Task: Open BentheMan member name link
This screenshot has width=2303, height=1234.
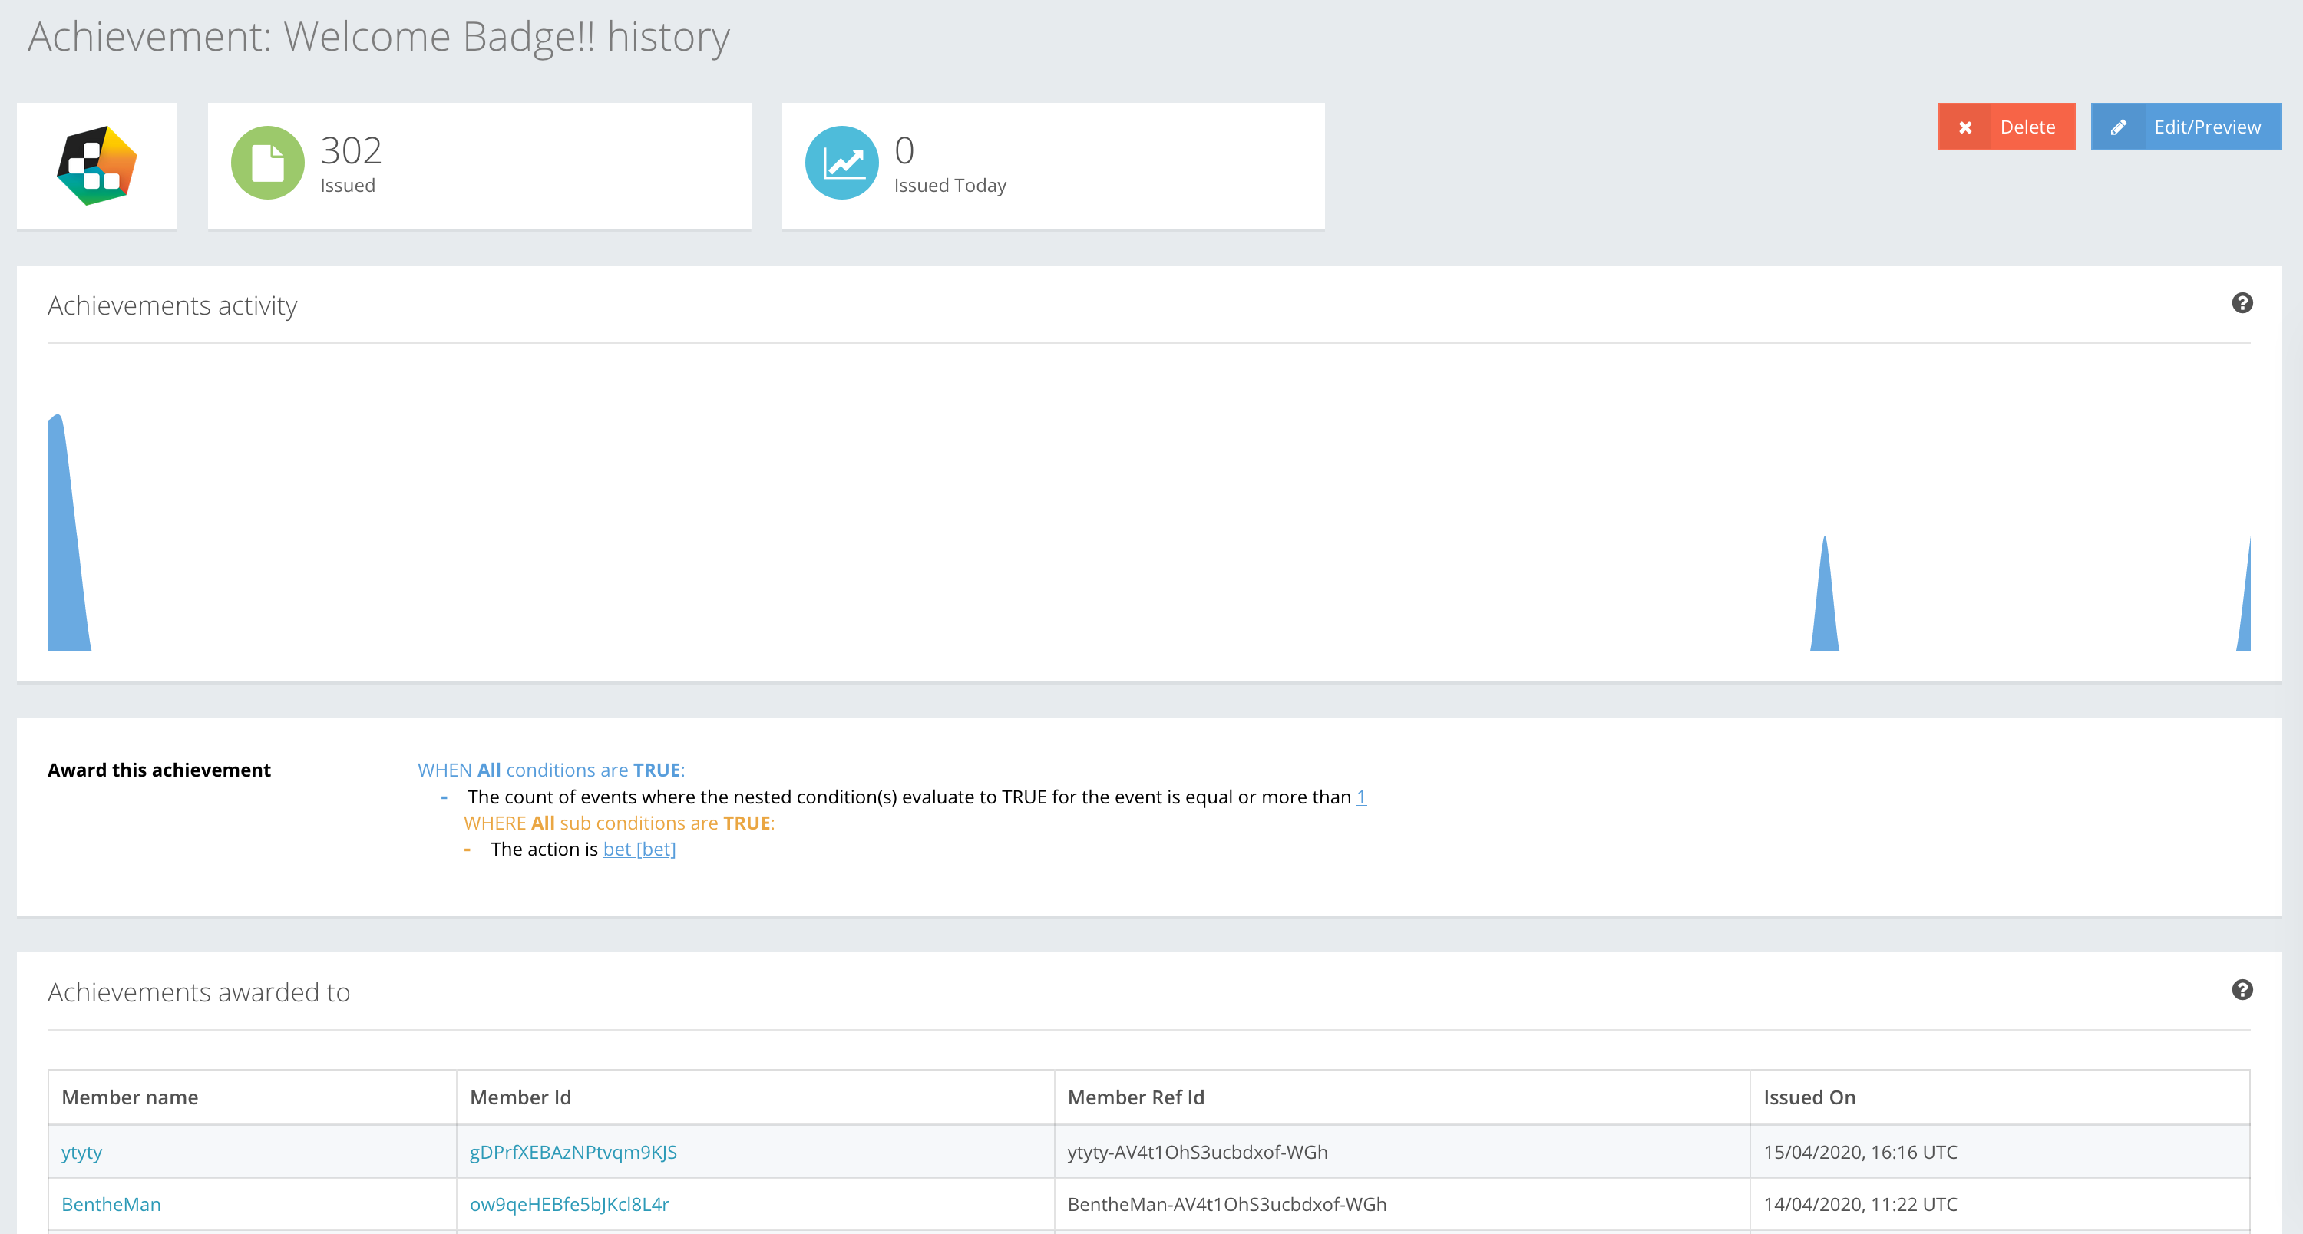Action: tap(111, 1203)
